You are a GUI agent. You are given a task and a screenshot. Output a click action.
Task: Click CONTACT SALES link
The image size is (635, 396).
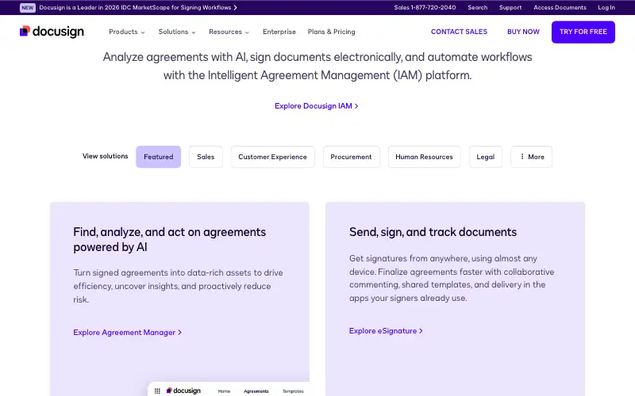pos(459,32)
